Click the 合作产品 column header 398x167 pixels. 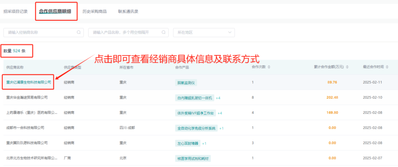[182, 67]
